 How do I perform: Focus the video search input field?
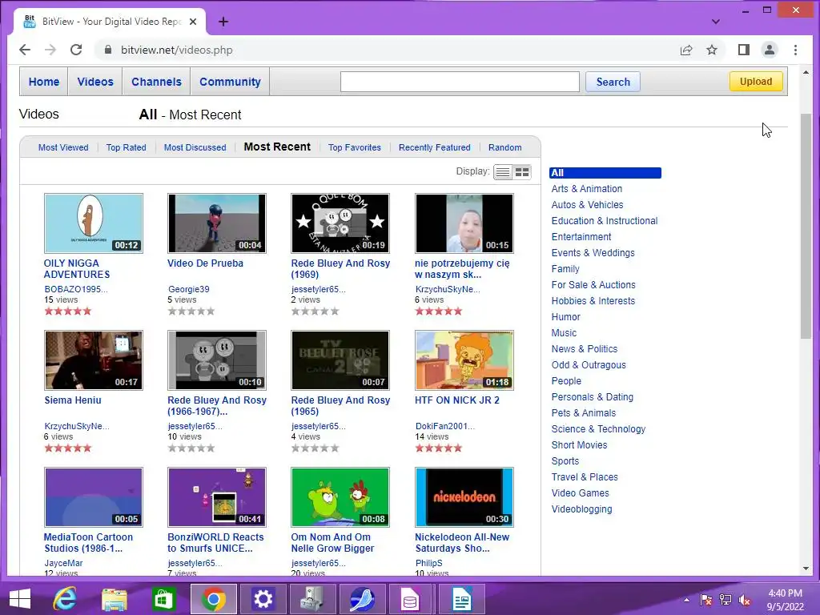coord(460,82)
